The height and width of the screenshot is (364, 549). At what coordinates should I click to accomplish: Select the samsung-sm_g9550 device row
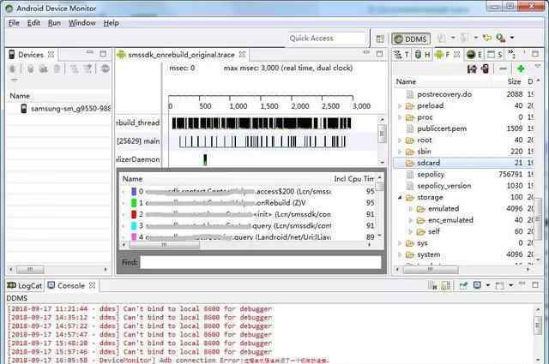(x=65, y=109)
